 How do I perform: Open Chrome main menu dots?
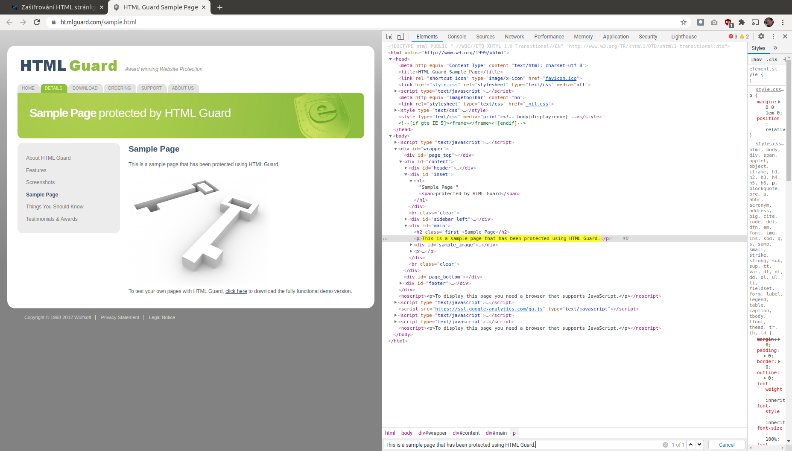click(x=783, y=22)
